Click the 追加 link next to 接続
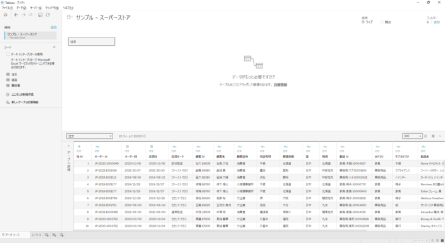Viewport: 445px width, 243px height. 53,27
